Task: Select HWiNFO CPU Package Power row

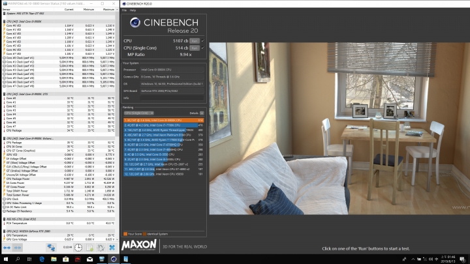Action: pos(59,179)
